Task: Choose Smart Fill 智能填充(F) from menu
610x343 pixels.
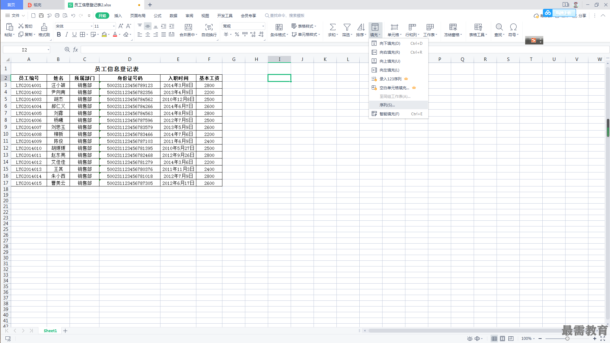Action: pos(398,114)
